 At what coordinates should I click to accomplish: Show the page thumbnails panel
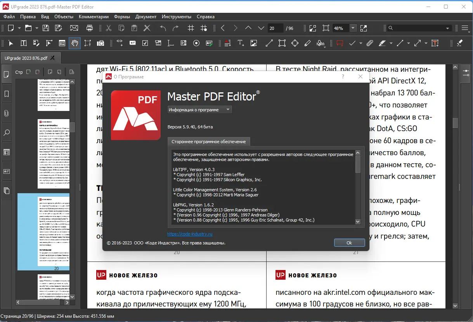[7, 74]
